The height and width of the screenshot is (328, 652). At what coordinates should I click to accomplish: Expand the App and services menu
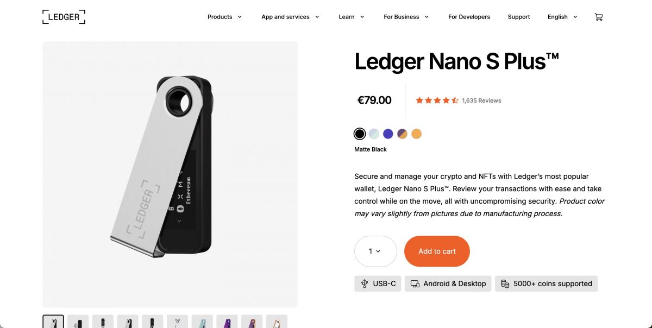[290, 17]
